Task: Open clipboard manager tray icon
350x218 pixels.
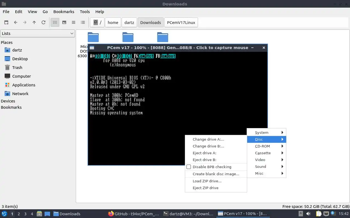Action: [319, 214]
